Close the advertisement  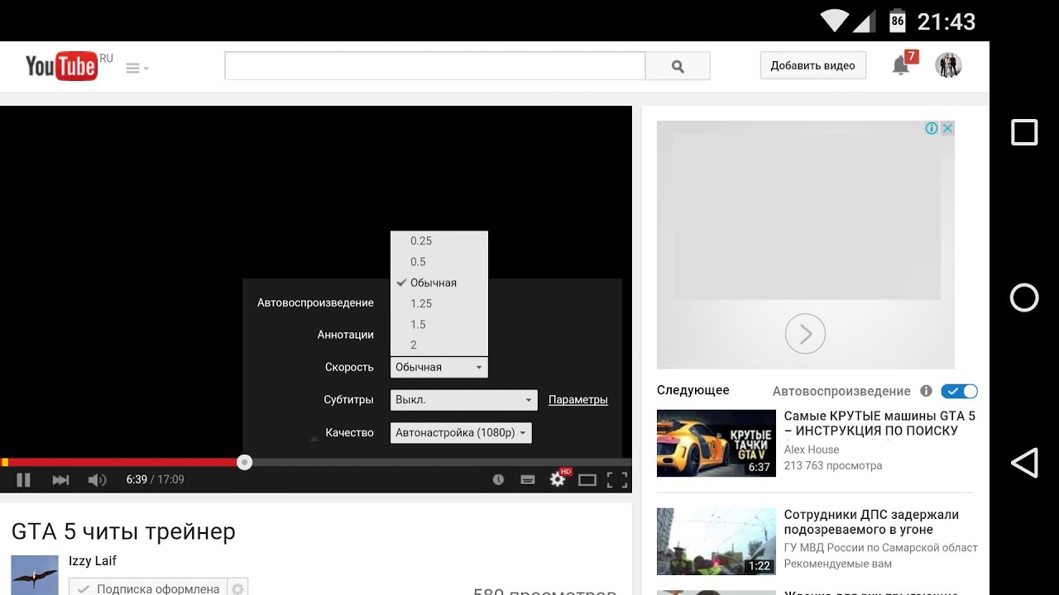point(947,128)
